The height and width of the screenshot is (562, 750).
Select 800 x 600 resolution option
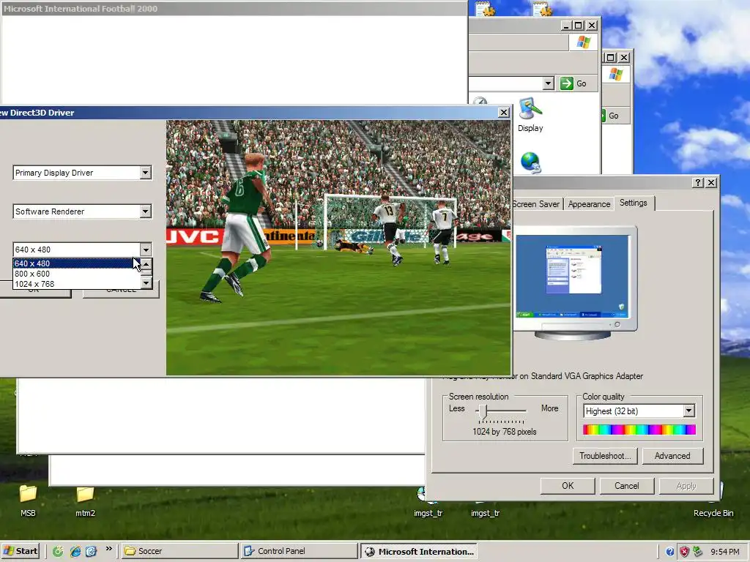pos(75,274)
